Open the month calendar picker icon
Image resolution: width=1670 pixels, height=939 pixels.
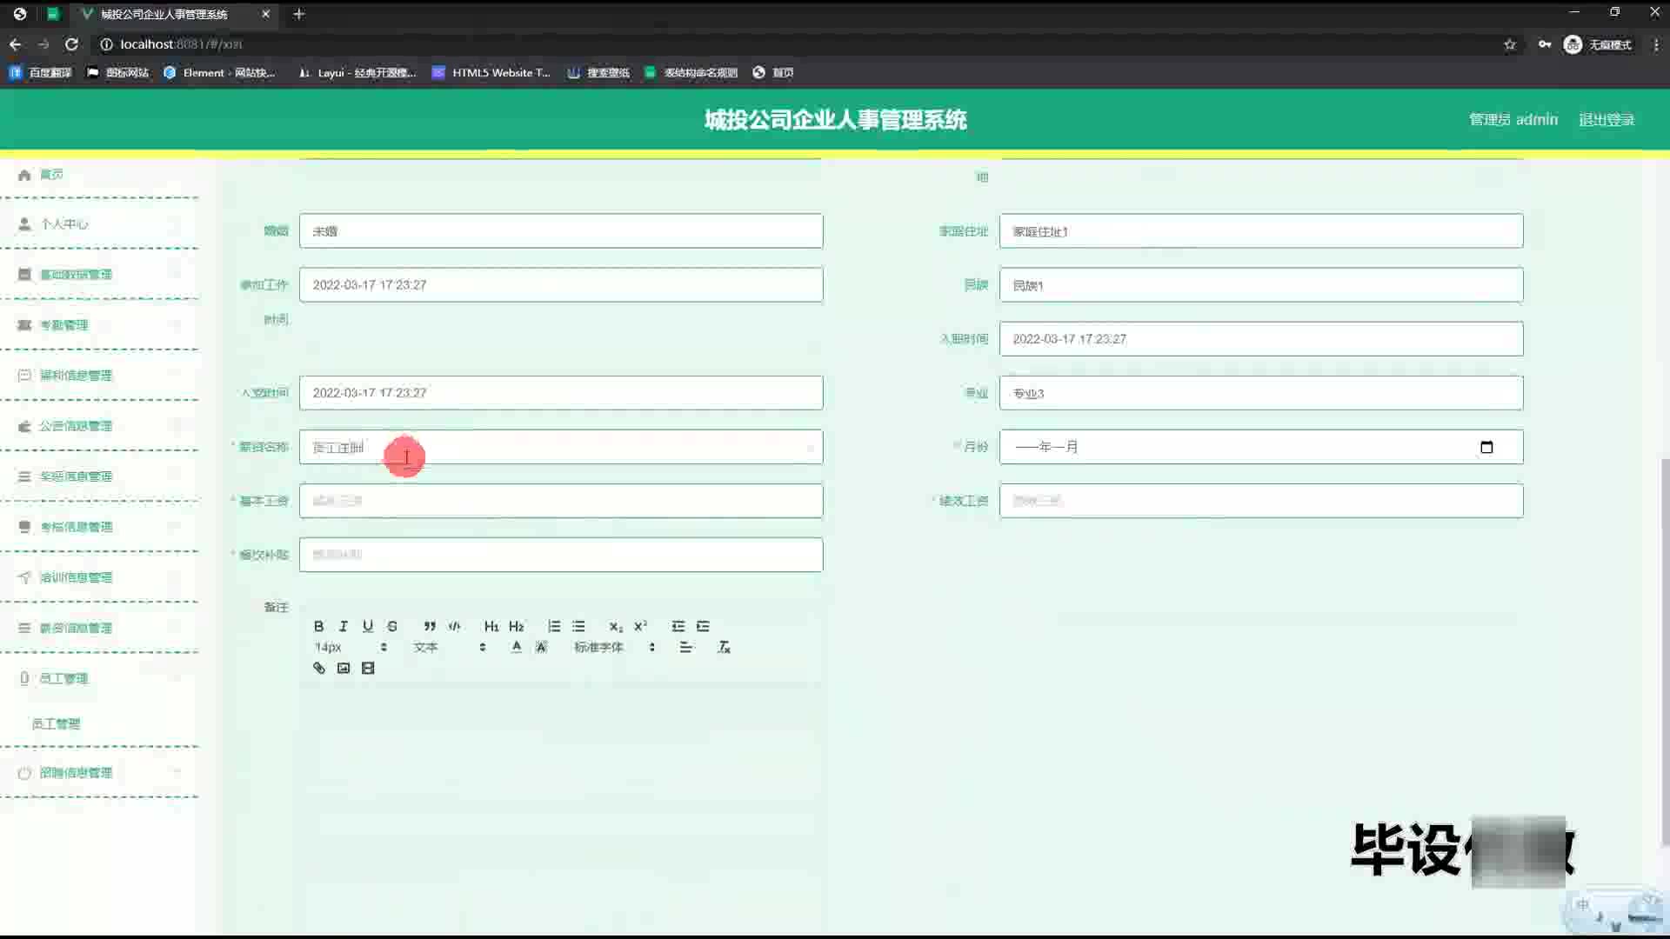[1486, 447]
